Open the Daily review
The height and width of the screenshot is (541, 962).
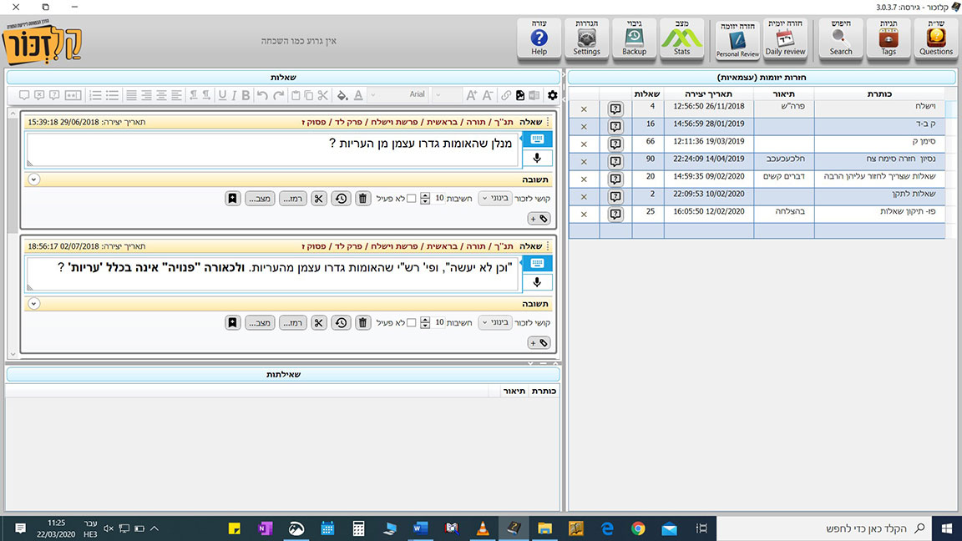785,38
